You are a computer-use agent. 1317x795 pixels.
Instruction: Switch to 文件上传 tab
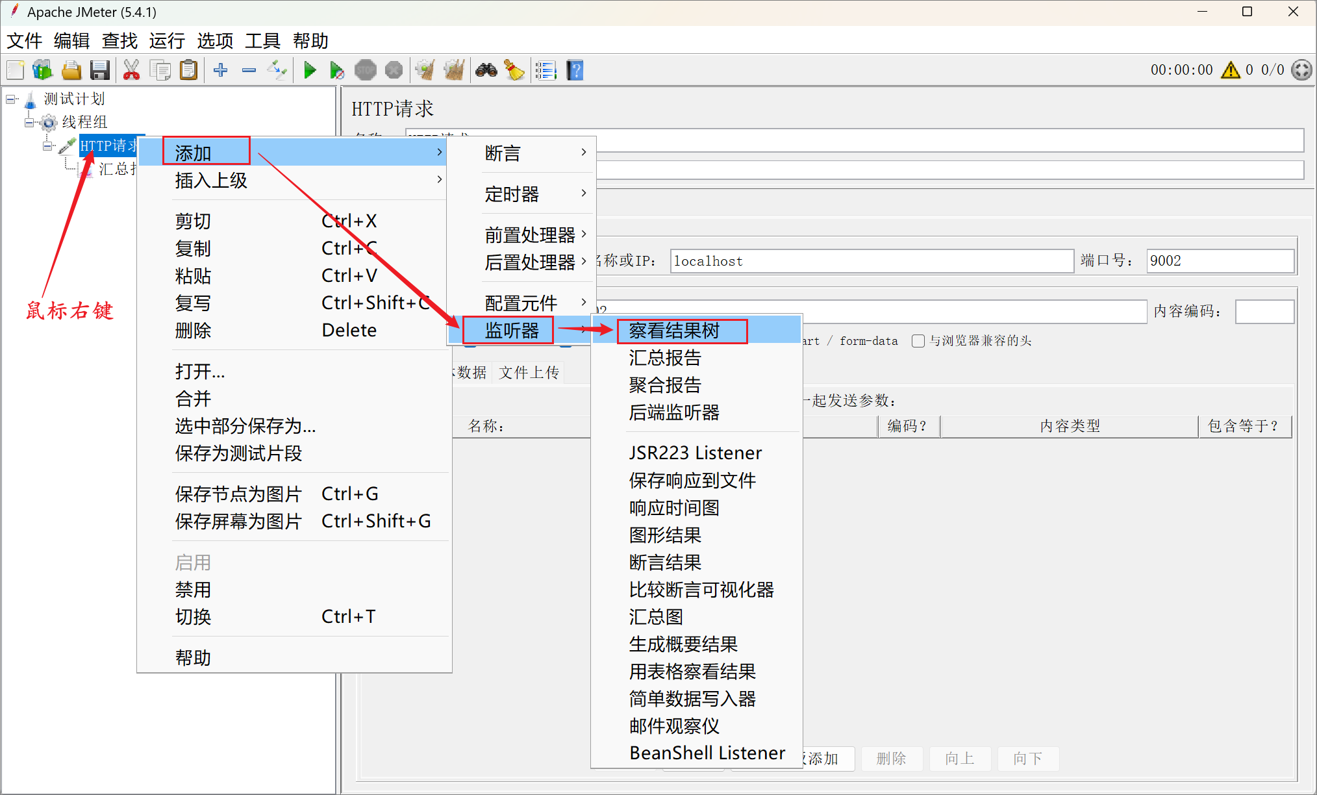[529, 372]
